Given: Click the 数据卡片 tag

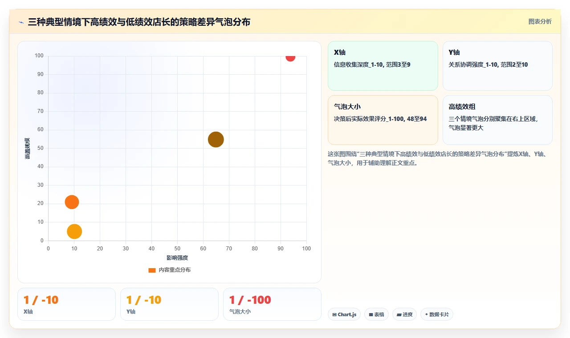Looking at the screenshot, I should pyautogui.click(x=437, y=314).
